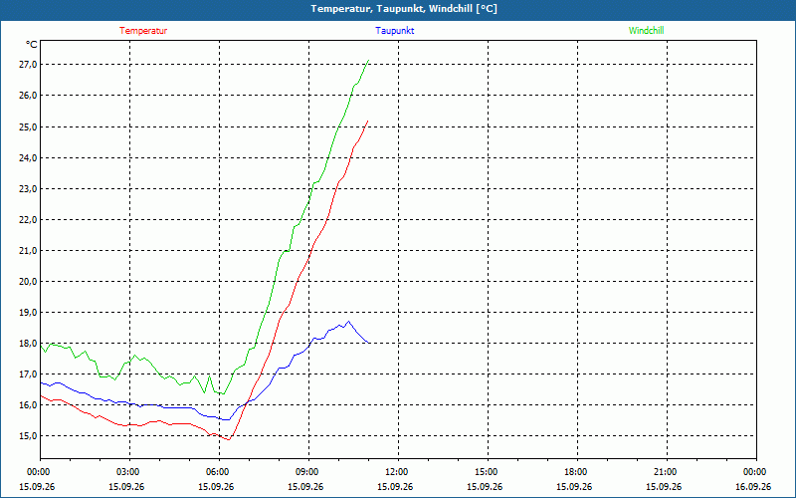Click the °C unit label at axis top
The width and height of the screenshot is (796, 498).
pos(32,45)
